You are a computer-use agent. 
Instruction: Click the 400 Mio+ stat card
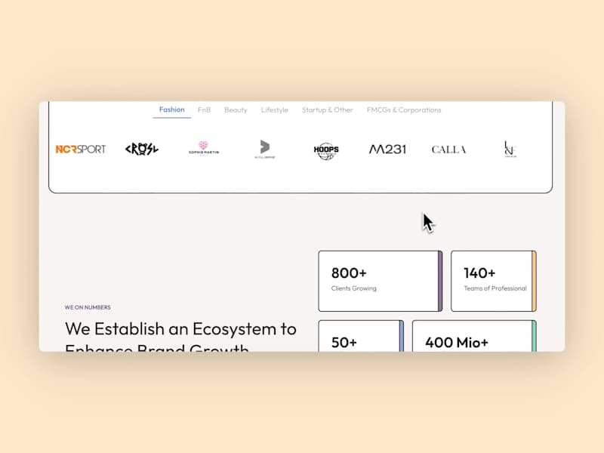[x=474, y=336]
